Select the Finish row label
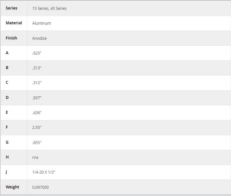Viewport: 231px width, 196px height. (x=11, y=38)
